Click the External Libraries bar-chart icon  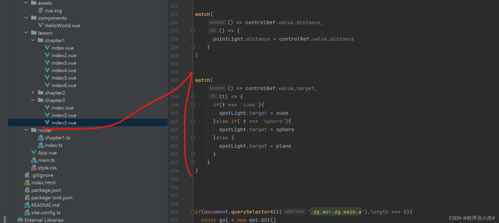click(20, 220)
